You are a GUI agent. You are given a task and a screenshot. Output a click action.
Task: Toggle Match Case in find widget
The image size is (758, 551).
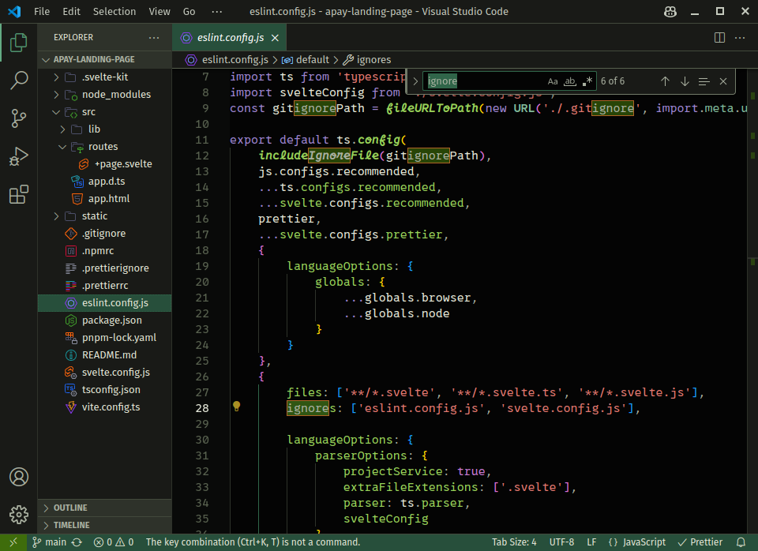[553, 81]
